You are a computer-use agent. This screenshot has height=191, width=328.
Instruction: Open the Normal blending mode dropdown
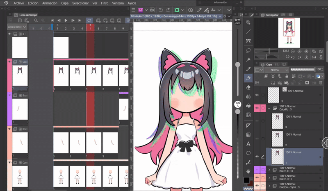(x=277, y=70)
